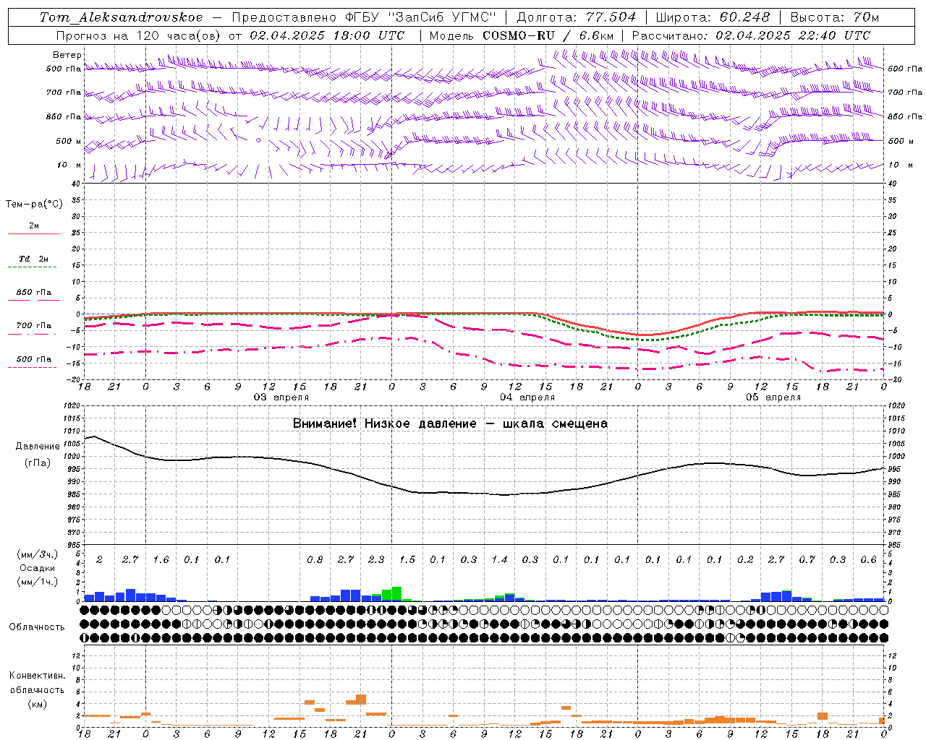This screenshot has width=926, height=740.
Task: Click the precipitation value '0.8'
Action: (315, 560)
